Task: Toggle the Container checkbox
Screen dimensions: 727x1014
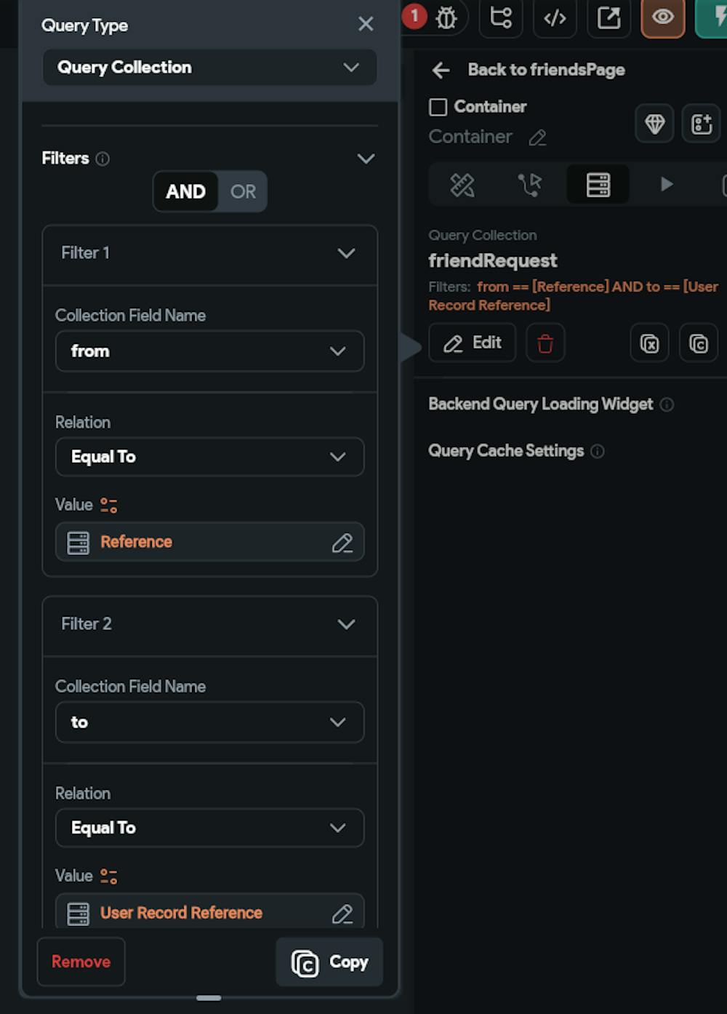Action: click(438, 107)
